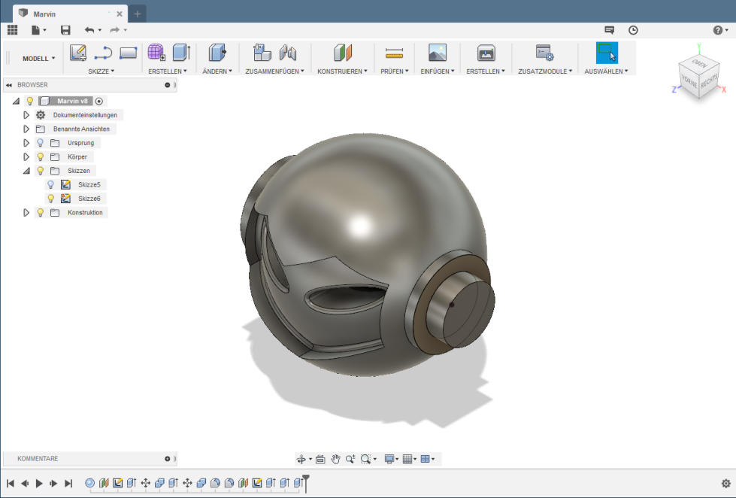Select the Pan hand tool

click(x=335, y=459)
